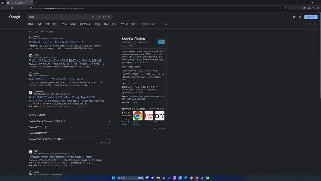Select the インストール手順 filter chip

point(68,24)
